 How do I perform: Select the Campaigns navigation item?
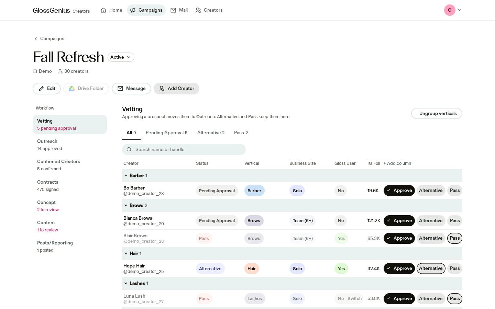(146, 10)
